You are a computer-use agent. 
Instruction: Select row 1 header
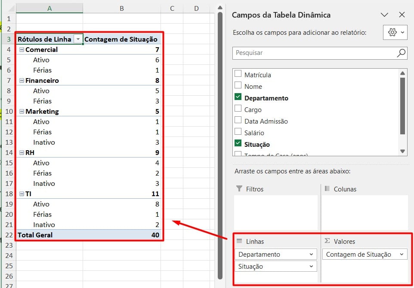point(9,19)
